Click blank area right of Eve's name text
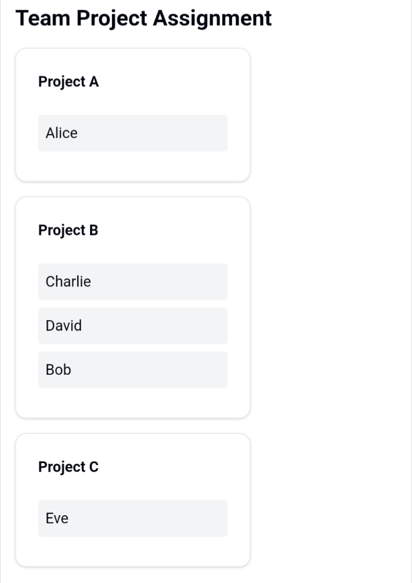The height and width of the screenshot is (583, 412). pos(148,518)
